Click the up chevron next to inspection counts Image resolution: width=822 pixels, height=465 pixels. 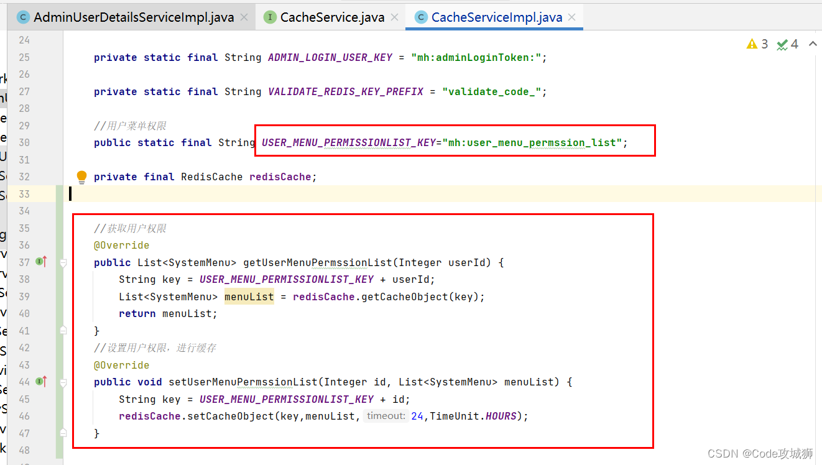[812, 44]
